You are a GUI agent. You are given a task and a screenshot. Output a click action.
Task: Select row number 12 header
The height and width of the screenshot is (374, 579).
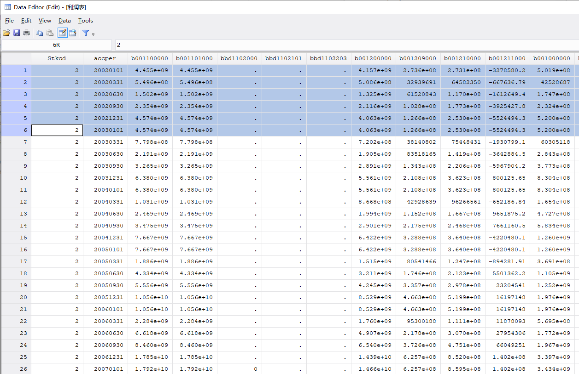[x=16, y=202]
